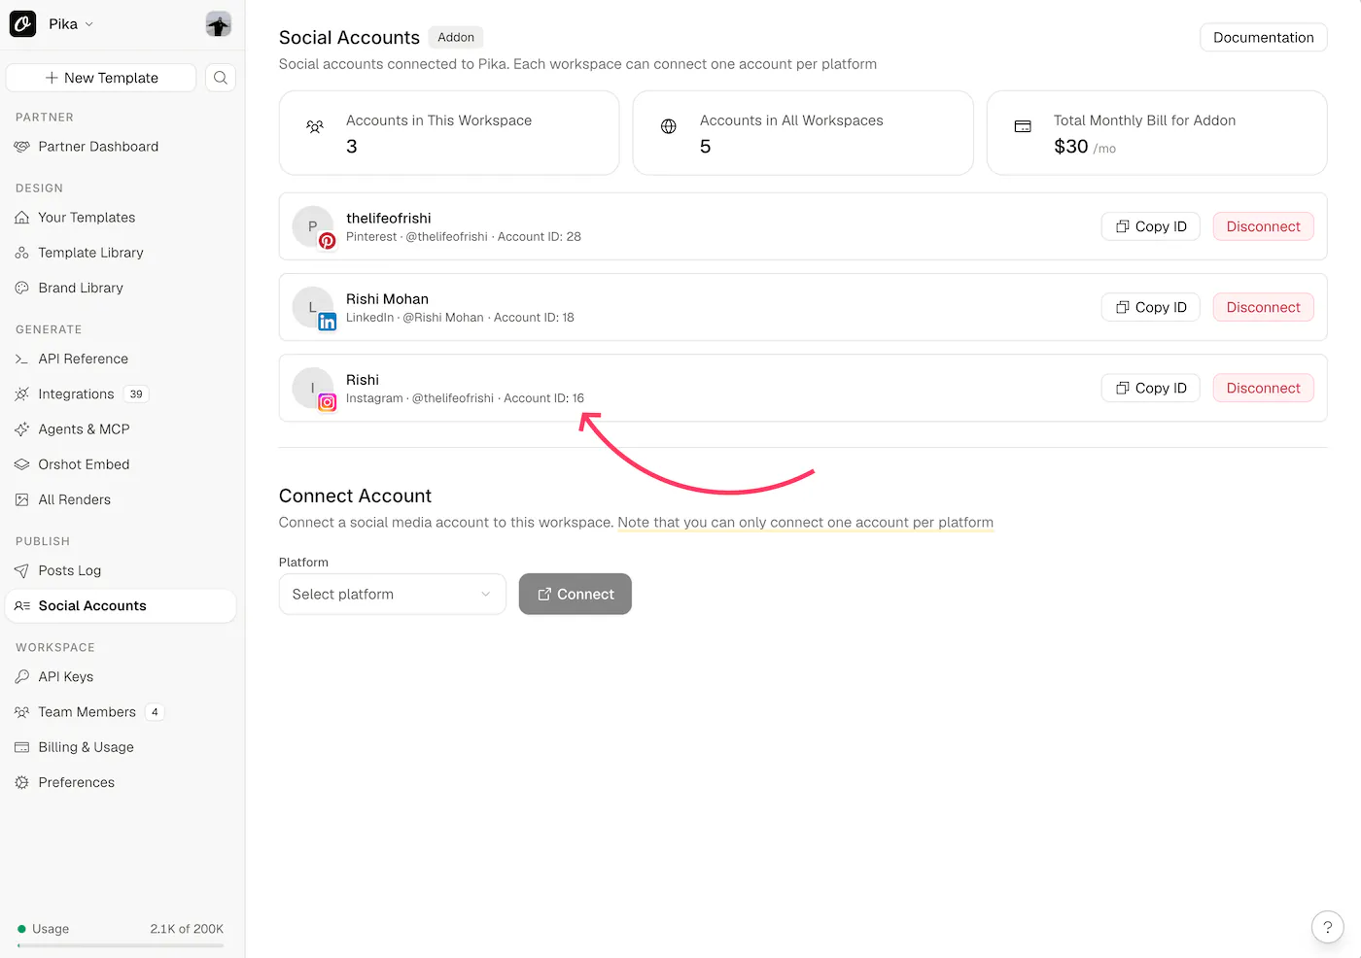Viewport: 1361px width, 958px height.
Task: Disconnect the thelifeofrishi Pinterest account
Action: (1263, 226)
